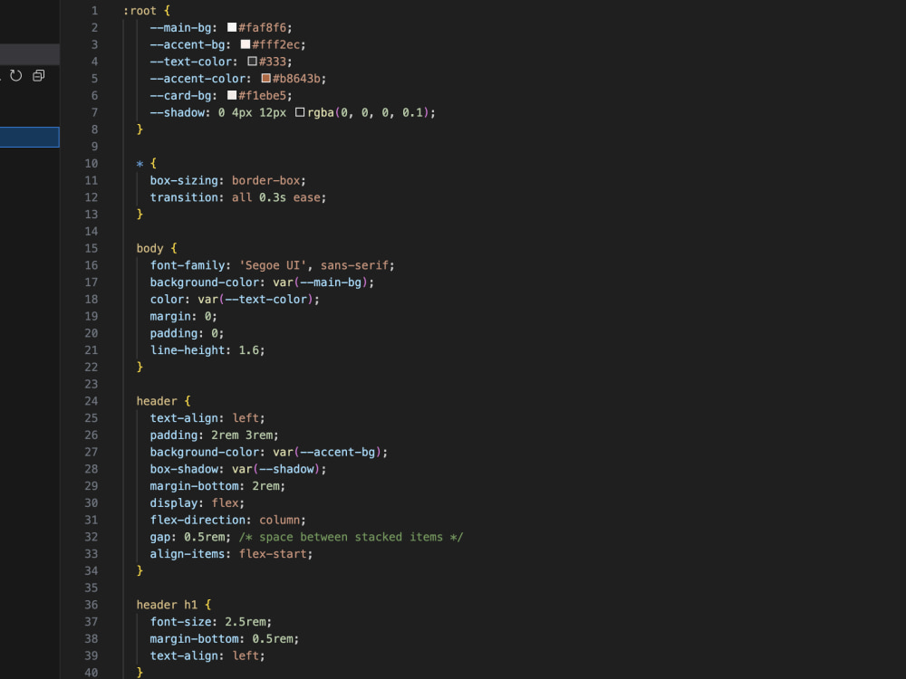Click 'margin-bottom: 2rem' on line 29

(x=215, y=486)
